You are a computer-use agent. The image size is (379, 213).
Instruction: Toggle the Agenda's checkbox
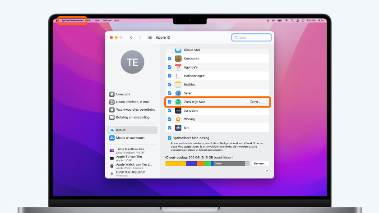tap(170, 67)
